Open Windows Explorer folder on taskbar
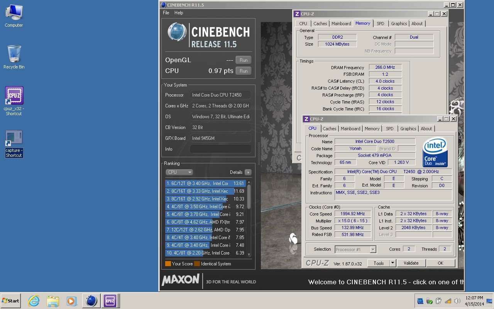Viewport: 494px width, 309px height. pyautogui.click(x=52, y=301)
